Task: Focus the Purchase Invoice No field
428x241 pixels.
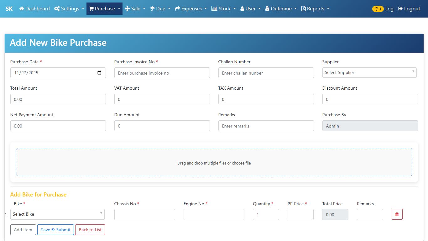Action: [x=162, y=73]
